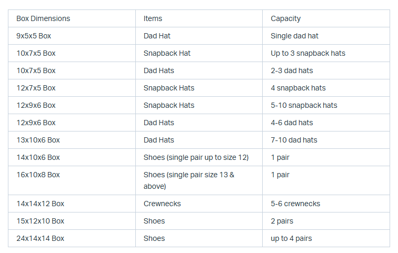Select the 4-6 dad hats cell

coord(292,123)
